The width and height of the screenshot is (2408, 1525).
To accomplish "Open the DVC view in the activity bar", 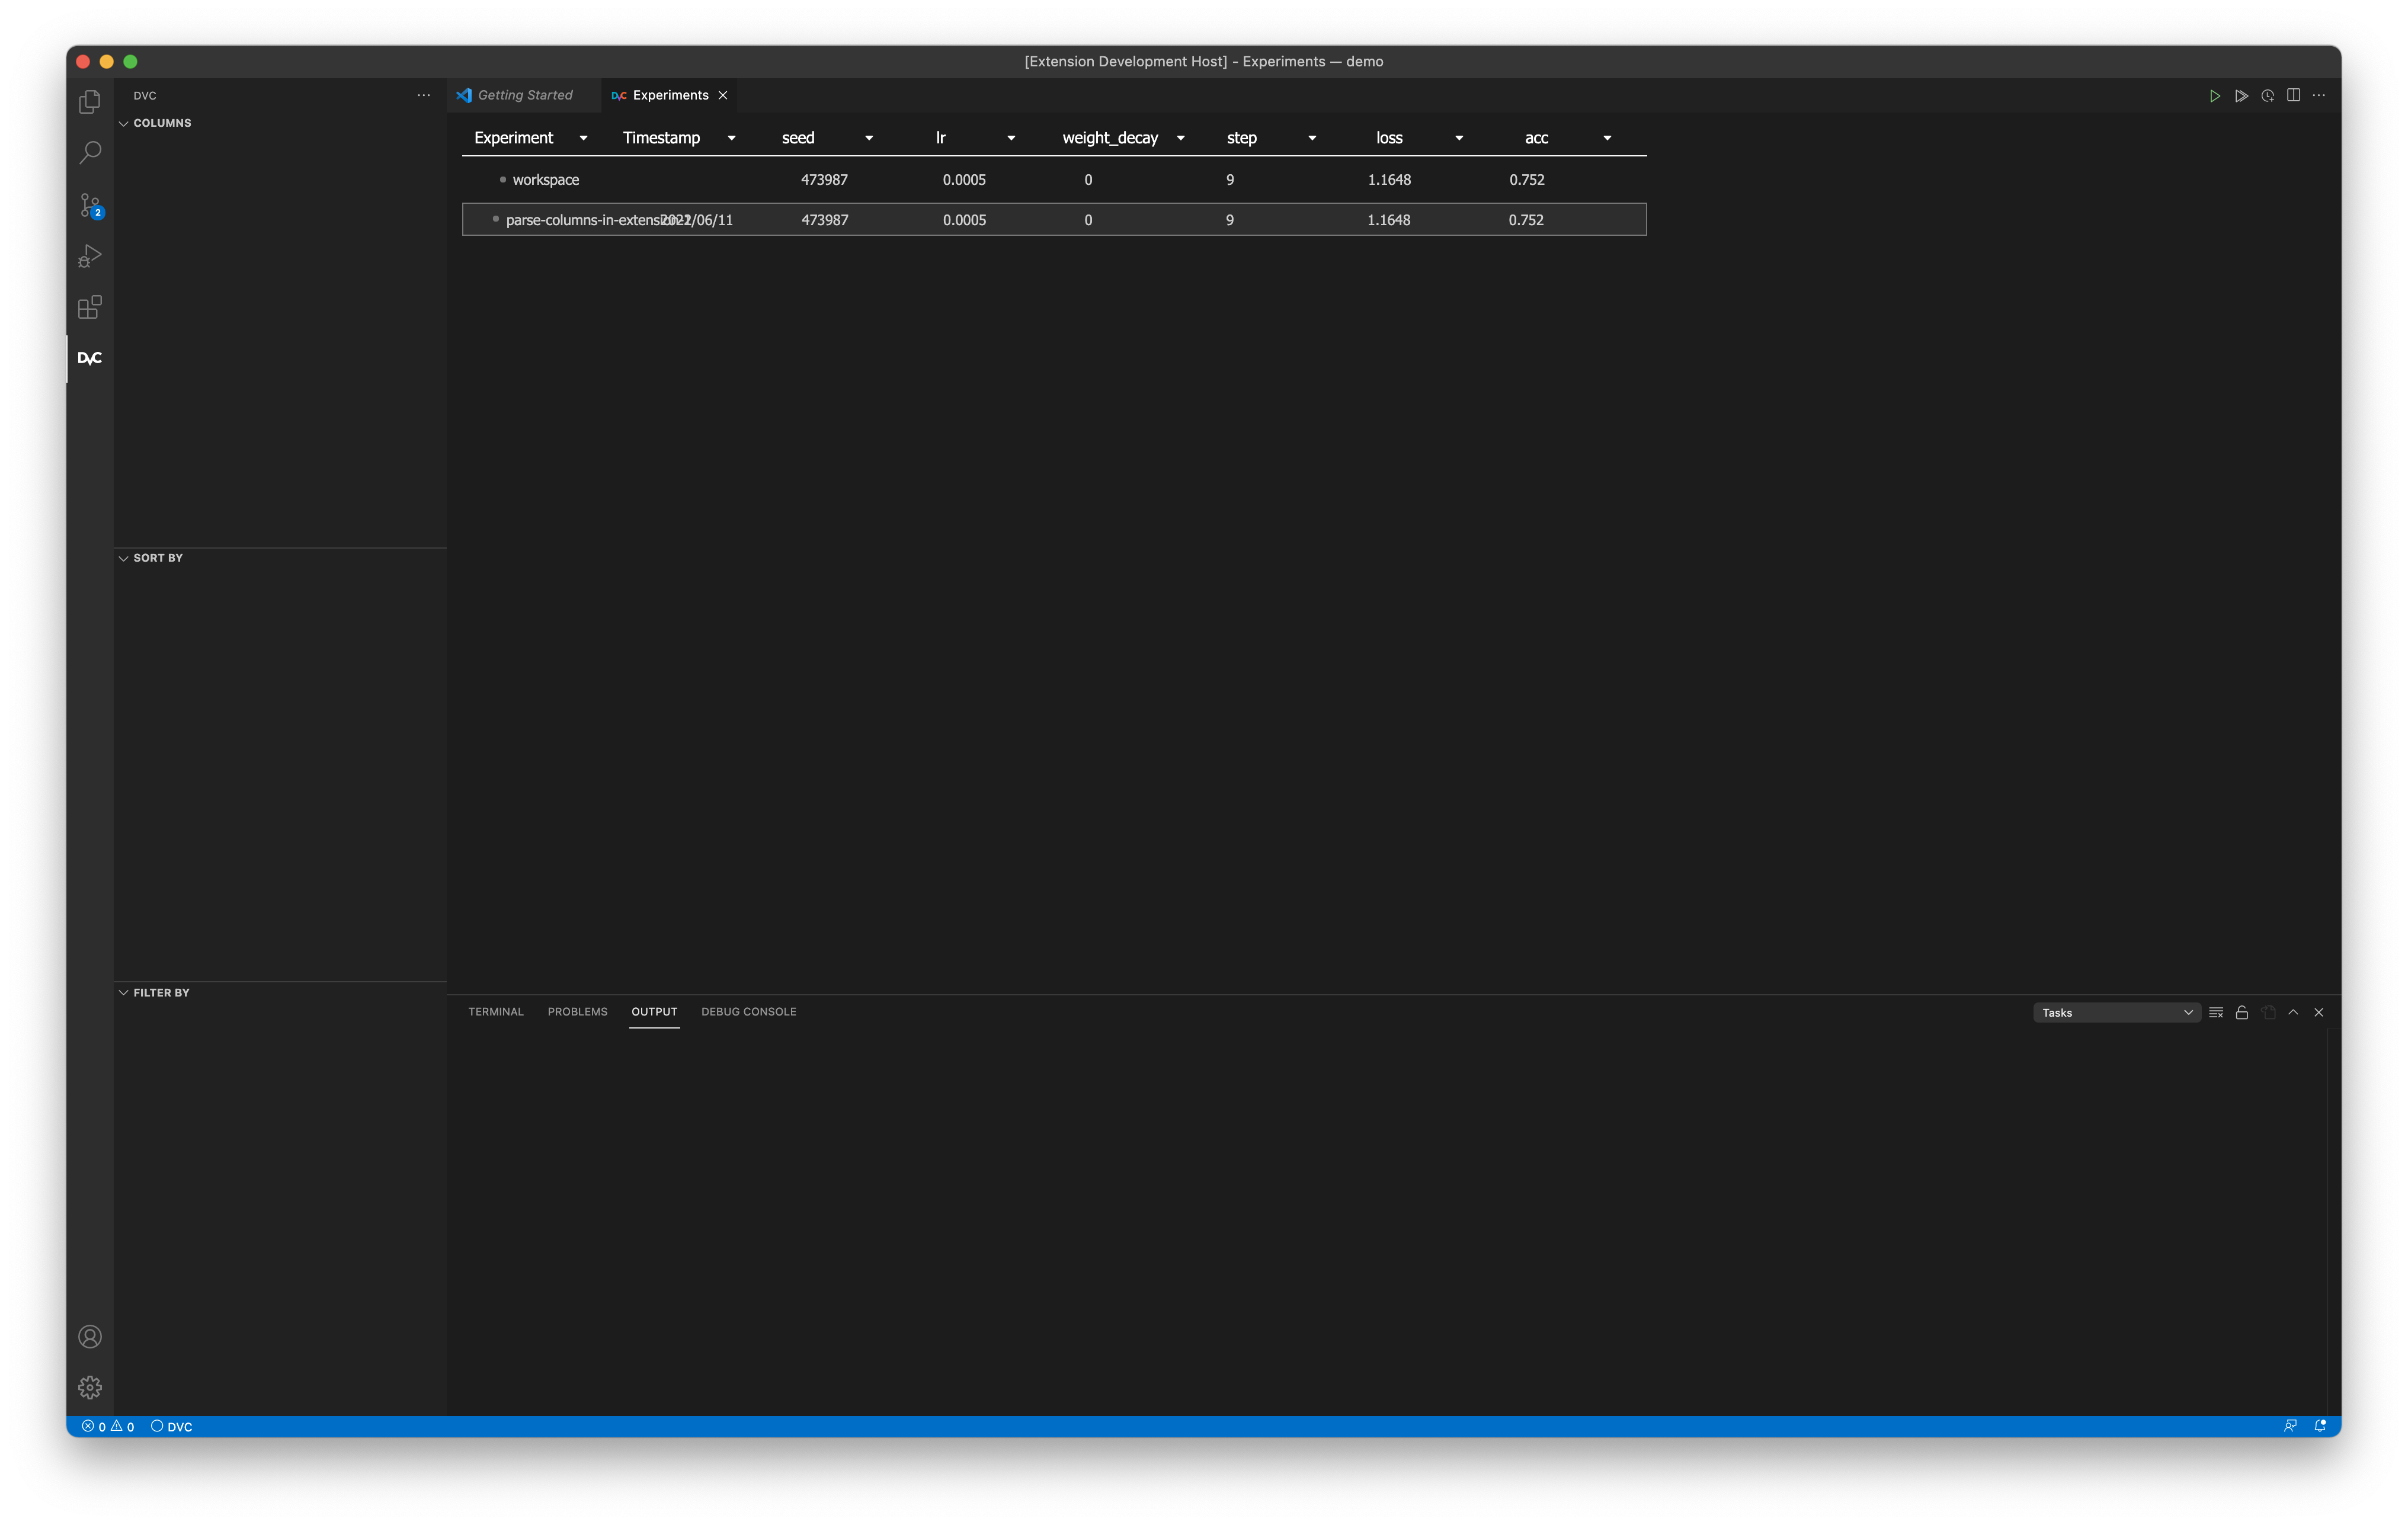I will tap(89, 358).
